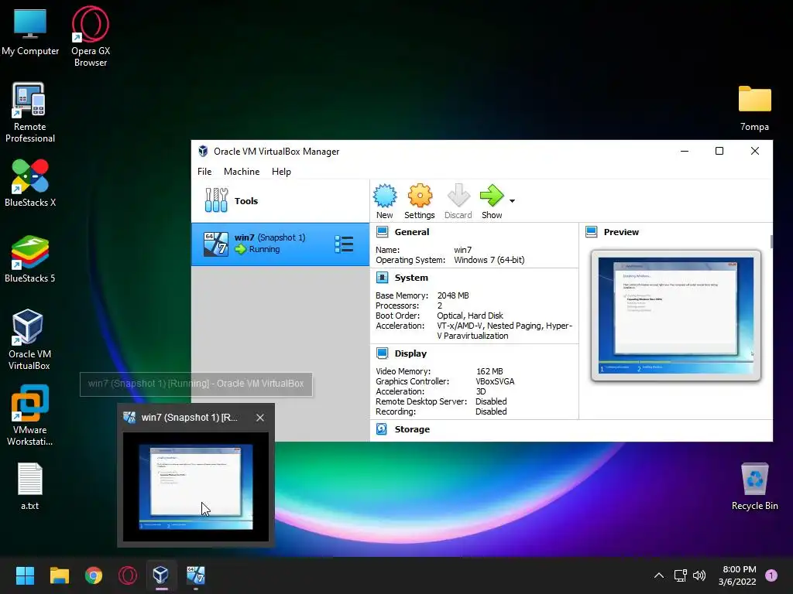Click the General section icon
The width and height of the screenshot is (793, 594).
(x=383, y=232)
